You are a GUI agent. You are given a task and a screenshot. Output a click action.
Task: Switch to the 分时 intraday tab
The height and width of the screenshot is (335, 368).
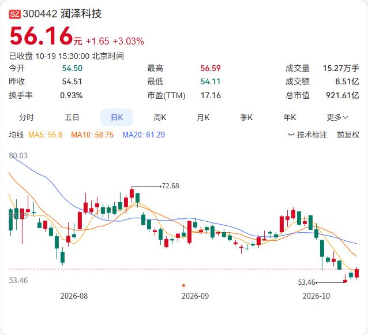click(x=27, y=117)
